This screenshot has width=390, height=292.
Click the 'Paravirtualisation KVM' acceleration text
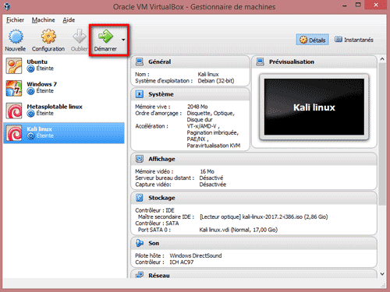tap(214, 146)
